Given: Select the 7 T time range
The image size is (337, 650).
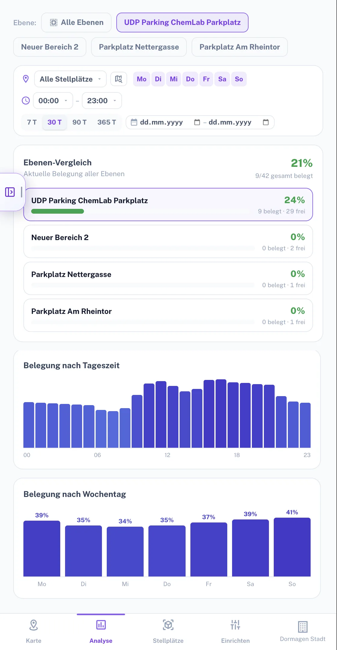Looking at the screenshot, I should click(32, 122).
